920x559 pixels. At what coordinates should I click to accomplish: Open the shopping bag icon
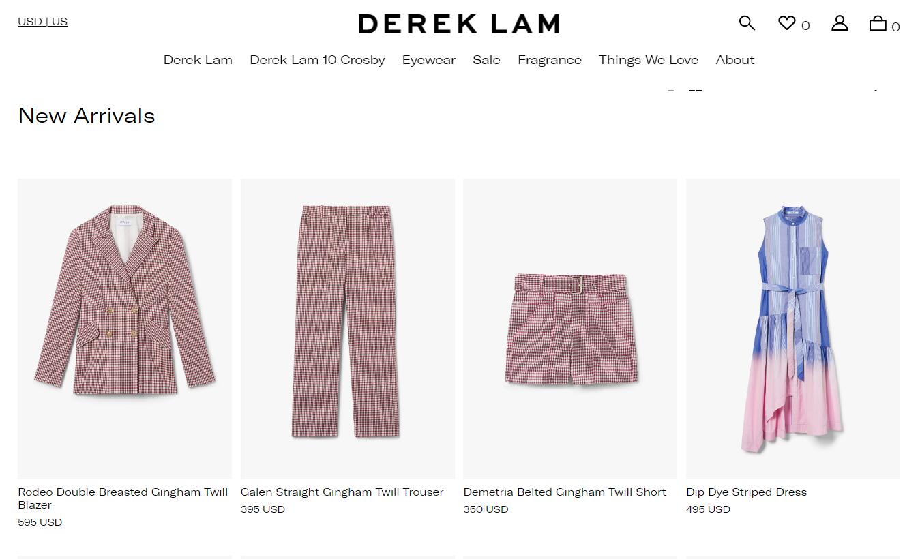point(878,23)
